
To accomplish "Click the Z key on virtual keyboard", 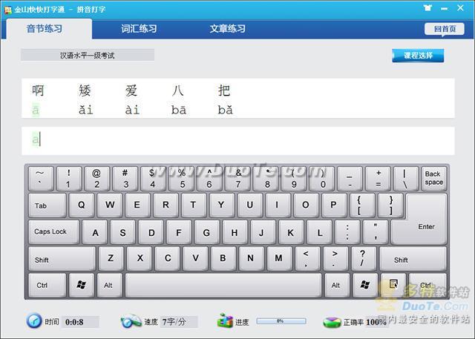I will tap(111, 258).
